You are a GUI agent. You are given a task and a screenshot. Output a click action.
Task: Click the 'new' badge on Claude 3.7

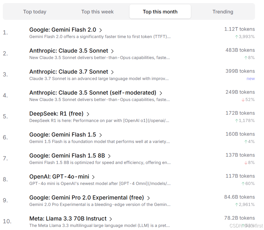(251, 79)
